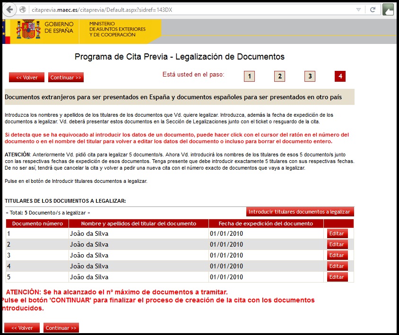This screenshot has height=335, width=399.
Task: Click 'Total: 5 Documento/s a legalizar' text
Action: click(48, 213)
